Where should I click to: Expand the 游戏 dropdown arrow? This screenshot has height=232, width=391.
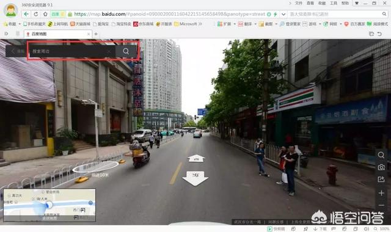click(x=320, y=24)
